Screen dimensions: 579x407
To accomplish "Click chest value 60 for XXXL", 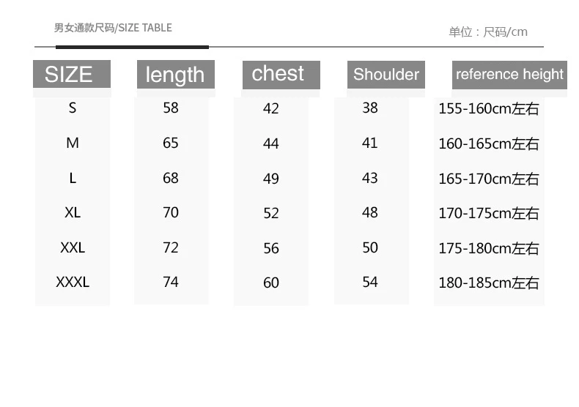I will [x=271, y=283].
